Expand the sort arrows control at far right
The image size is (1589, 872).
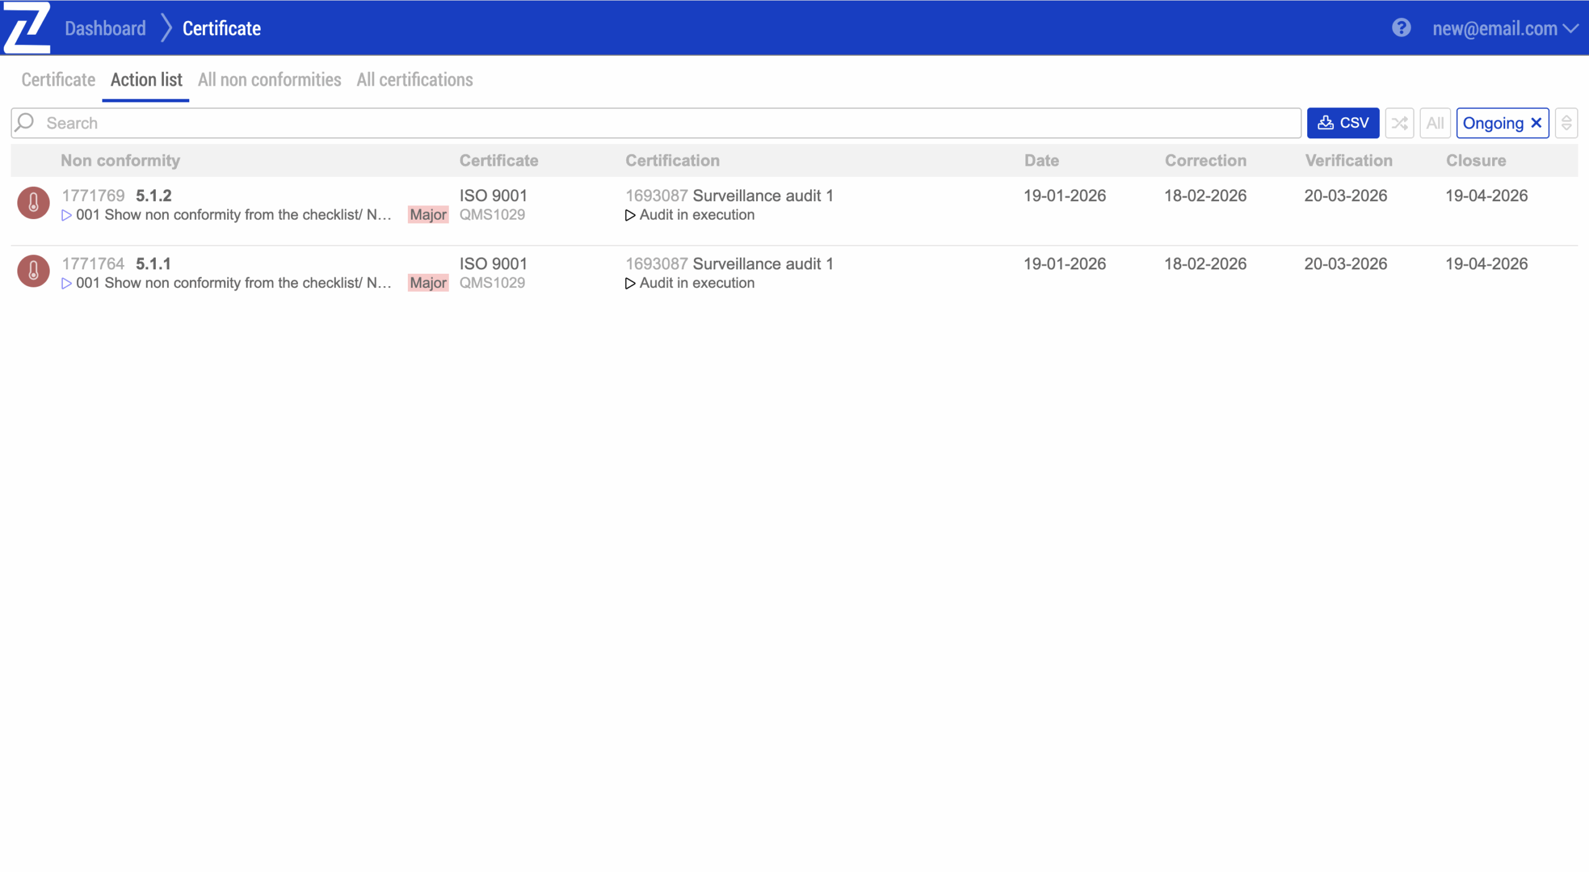coord(1566,123)
